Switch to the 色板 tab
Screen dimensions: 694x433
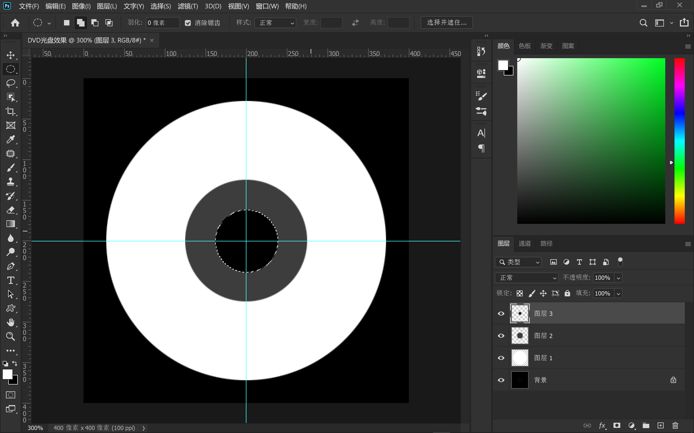tap(525, 46)
